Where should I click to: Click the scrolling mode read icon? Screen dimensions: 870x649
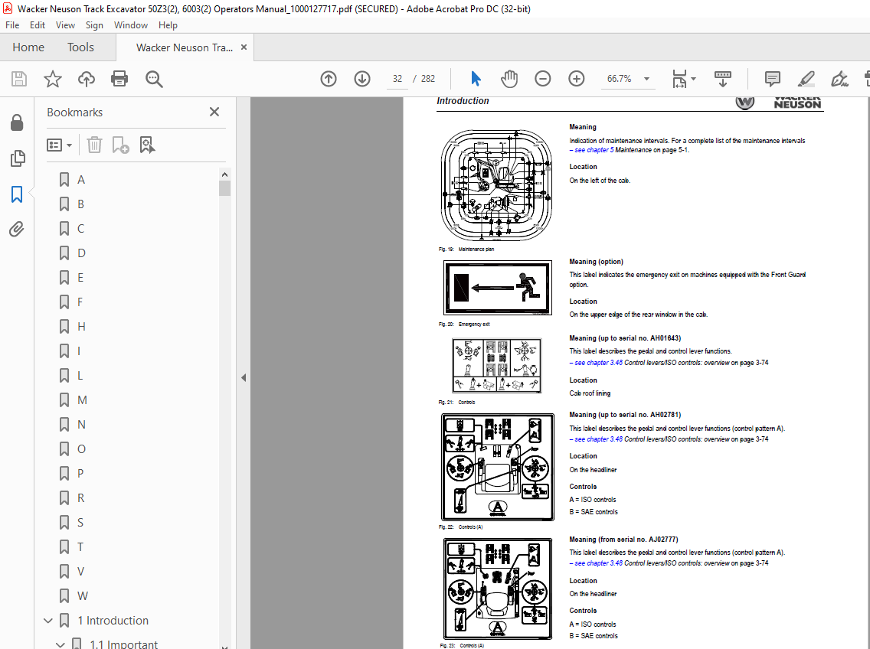[x=722, y=79]
